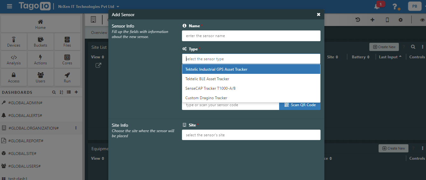Click Create New in Equipment widget

pos(393,148)
